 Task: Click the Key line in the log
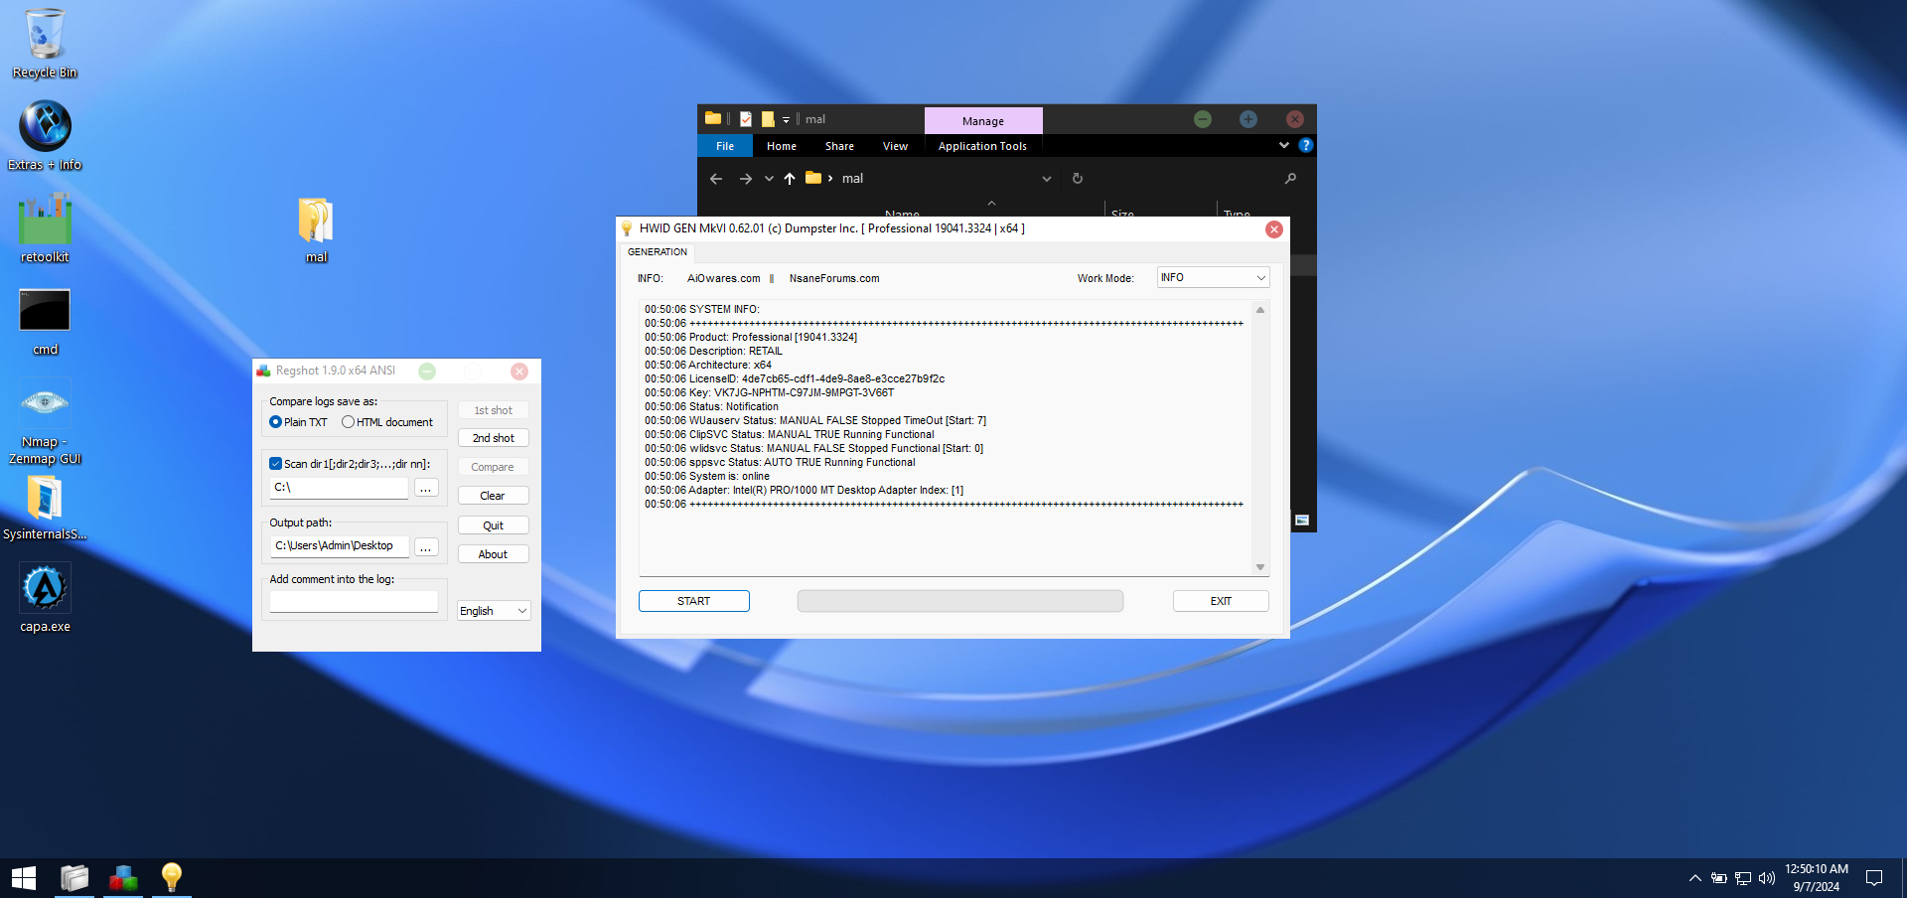coord(770,392)
